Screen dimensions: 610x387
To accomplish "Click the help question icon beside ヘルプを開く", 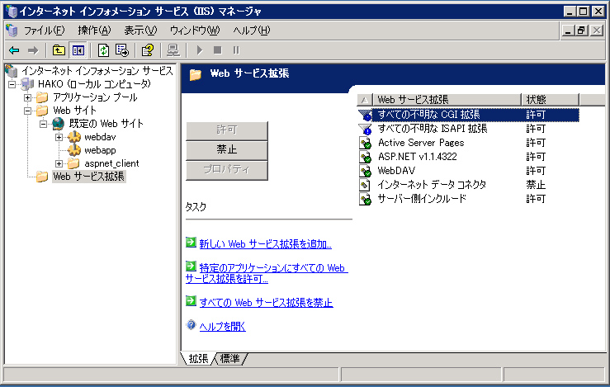I will (191, 325).
